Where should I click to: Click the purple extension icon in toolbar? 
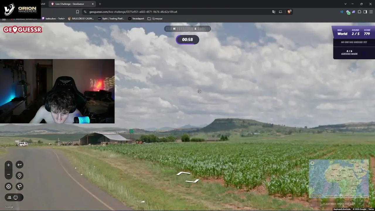point(354,12)
